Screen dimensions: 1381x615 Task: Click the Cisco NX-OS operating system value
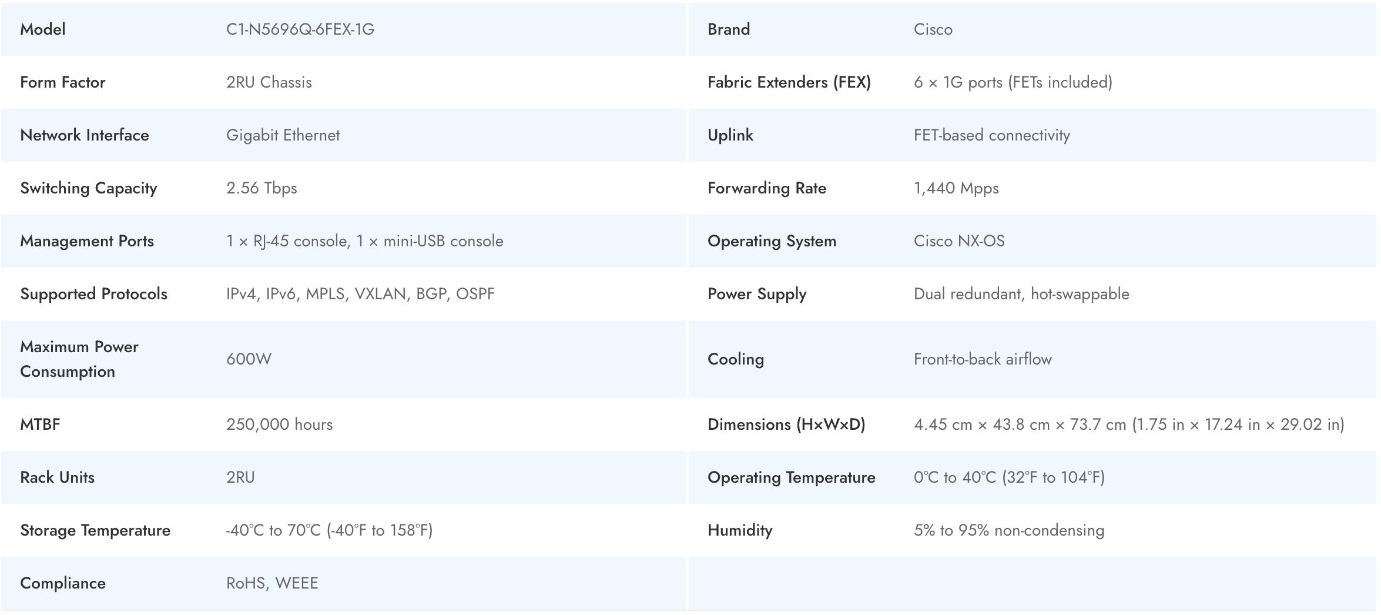pos(958,241)
